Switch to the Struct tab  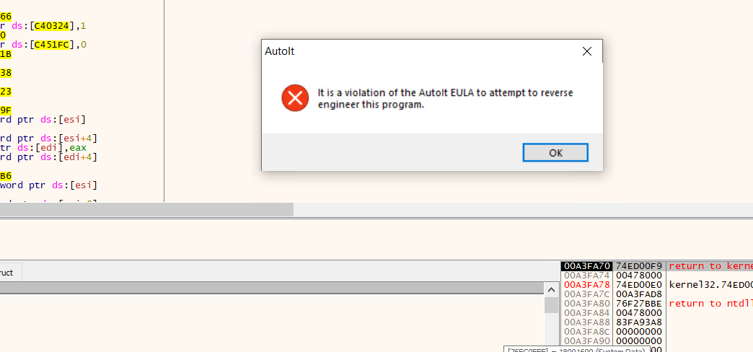[9, 273]
